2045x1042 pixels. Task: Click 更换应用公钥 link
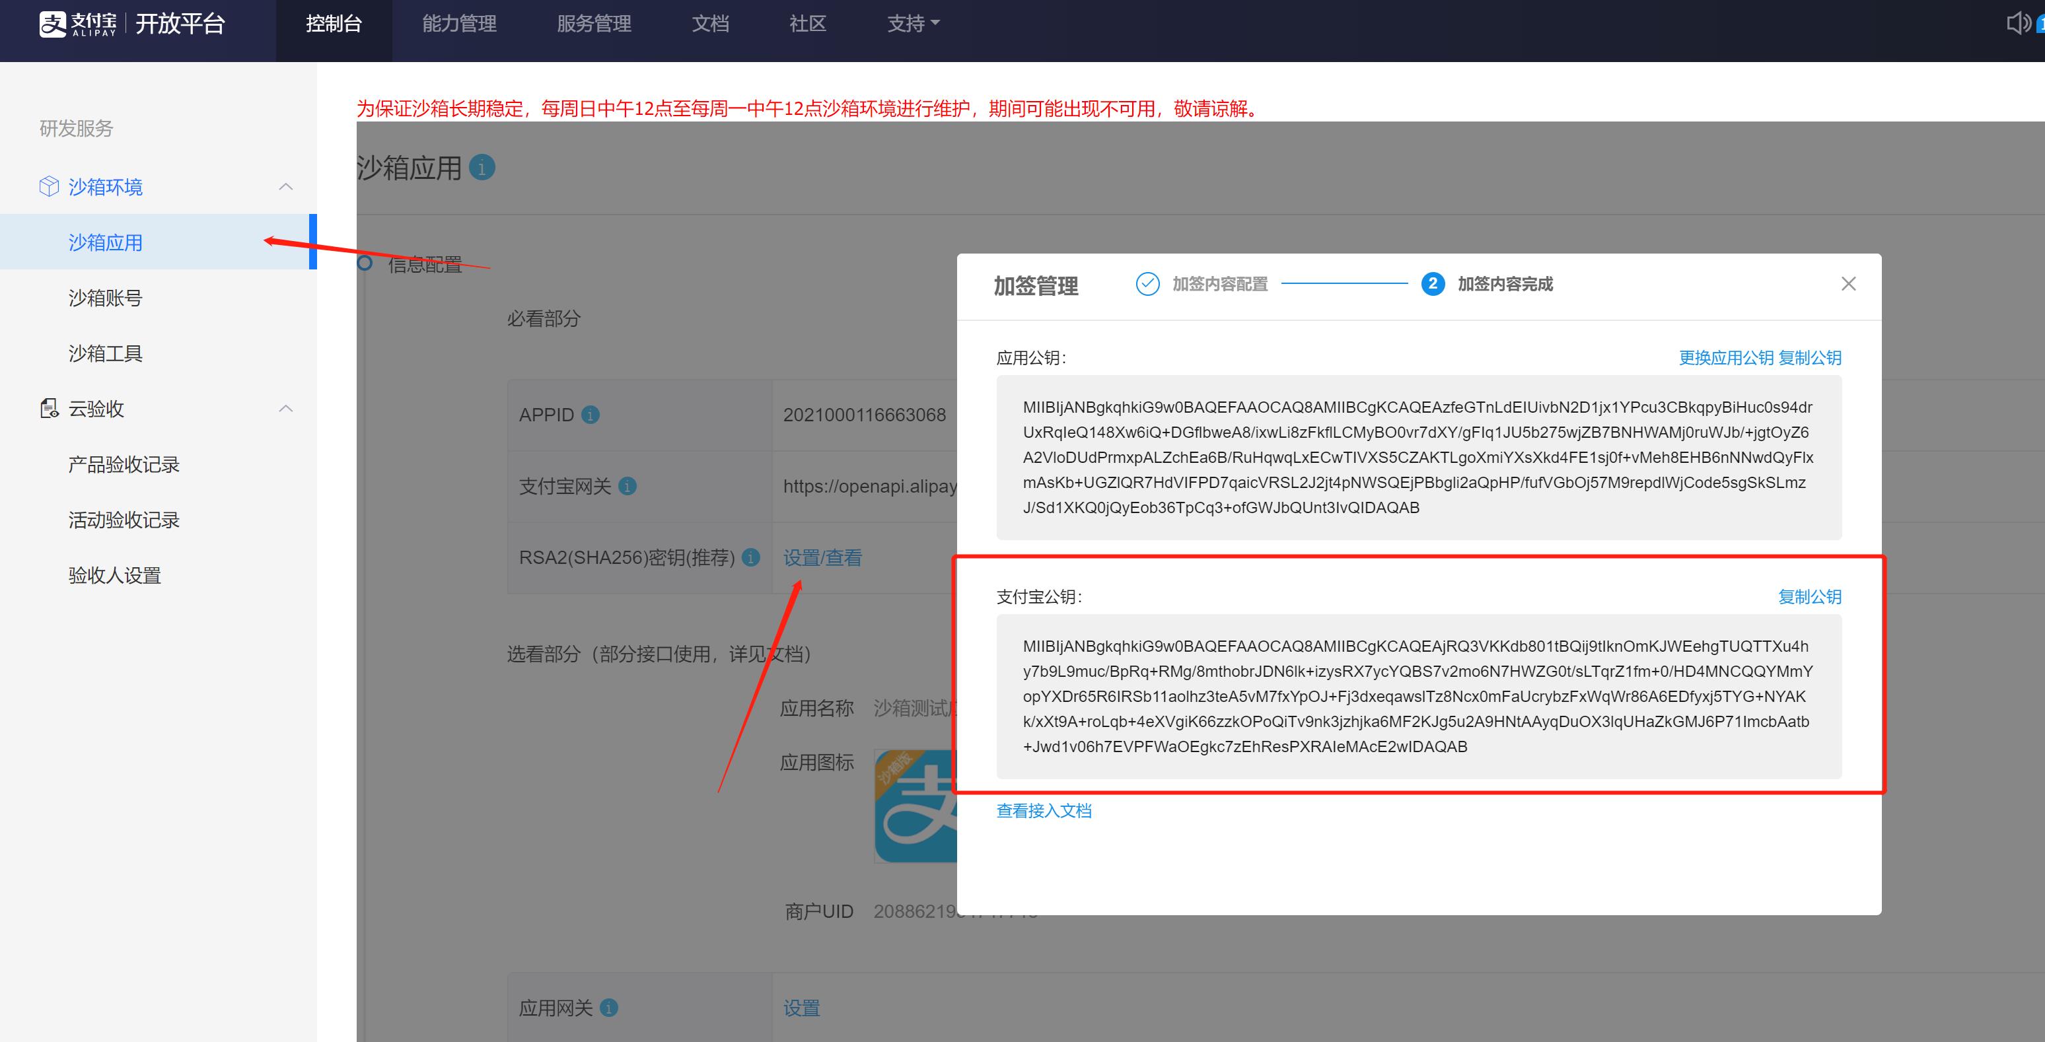click(x=1726, y=358)
